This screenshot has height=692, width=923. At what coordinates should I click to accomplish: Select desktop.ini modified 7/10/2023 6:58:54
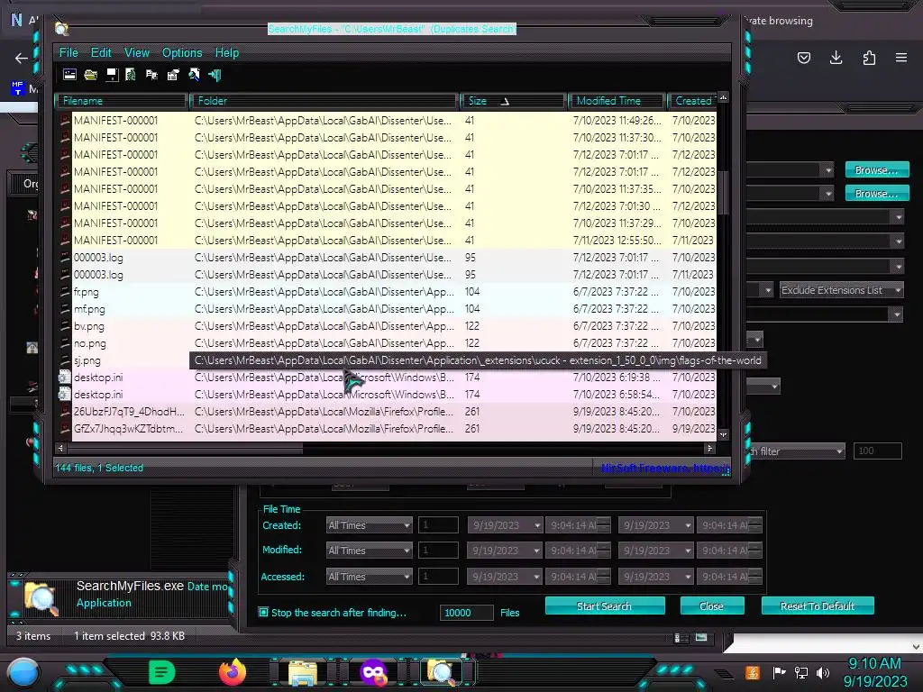[x=388, y=395]
